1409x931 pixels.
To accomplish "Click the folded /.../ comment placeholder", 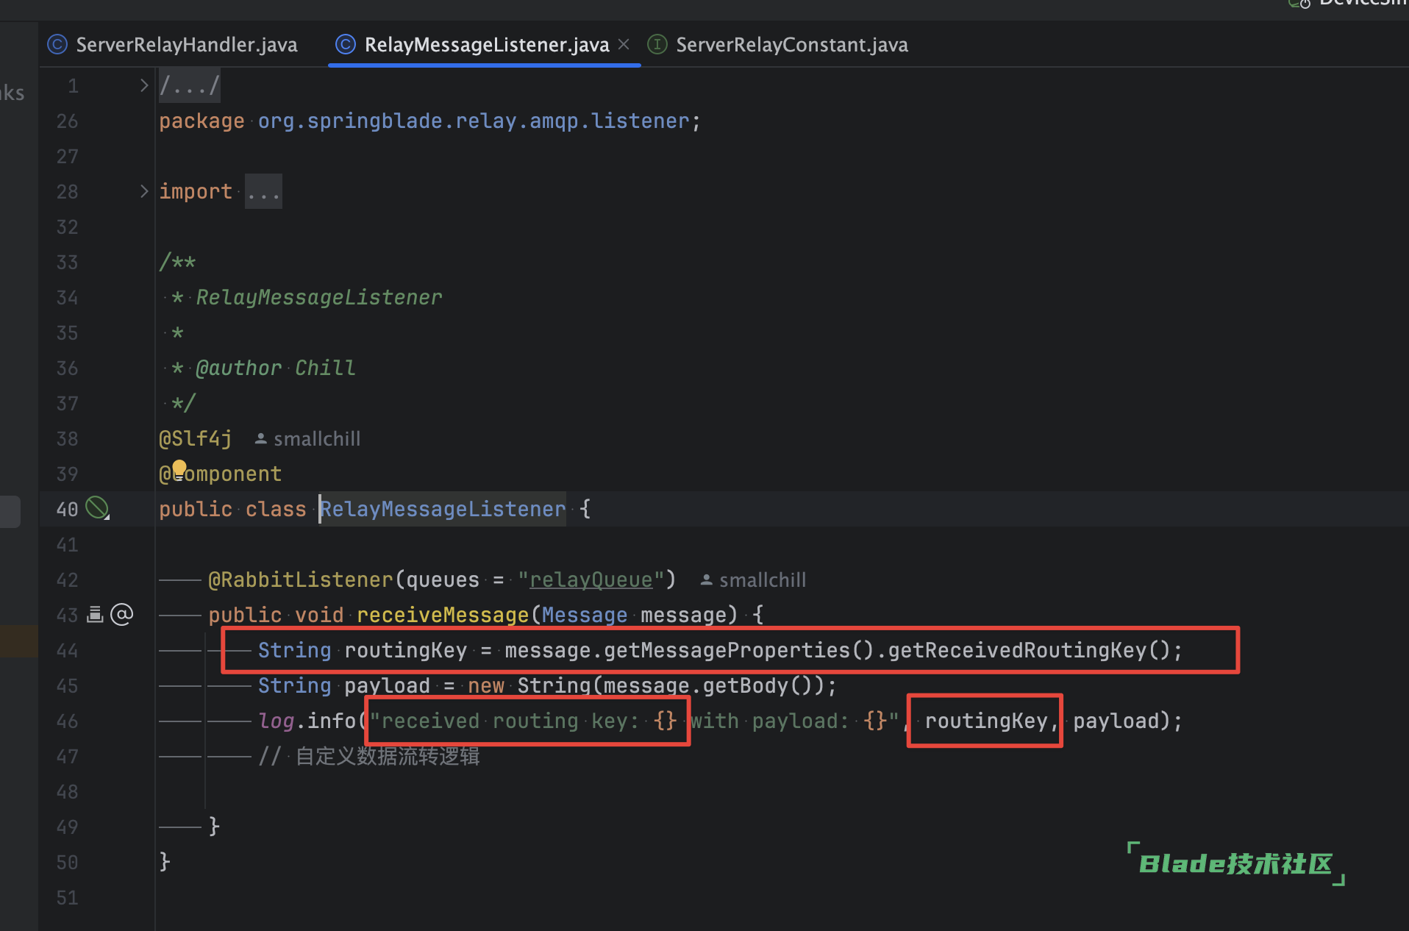I will point(189,86).
